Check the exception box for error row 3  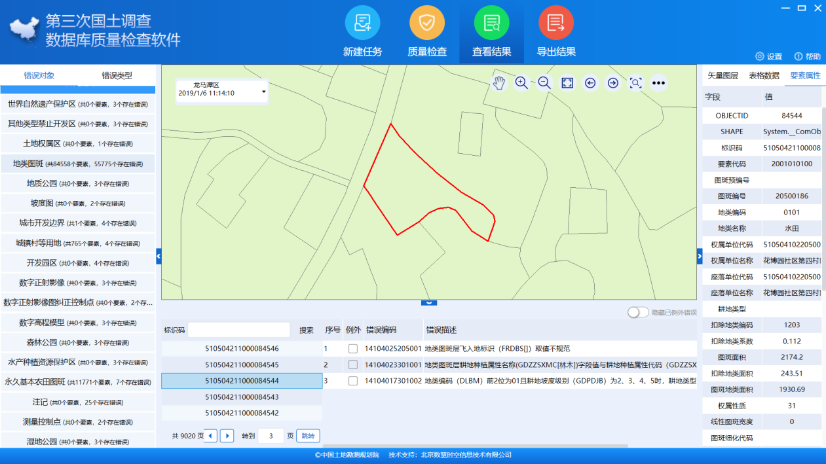[x=353, y=381]
